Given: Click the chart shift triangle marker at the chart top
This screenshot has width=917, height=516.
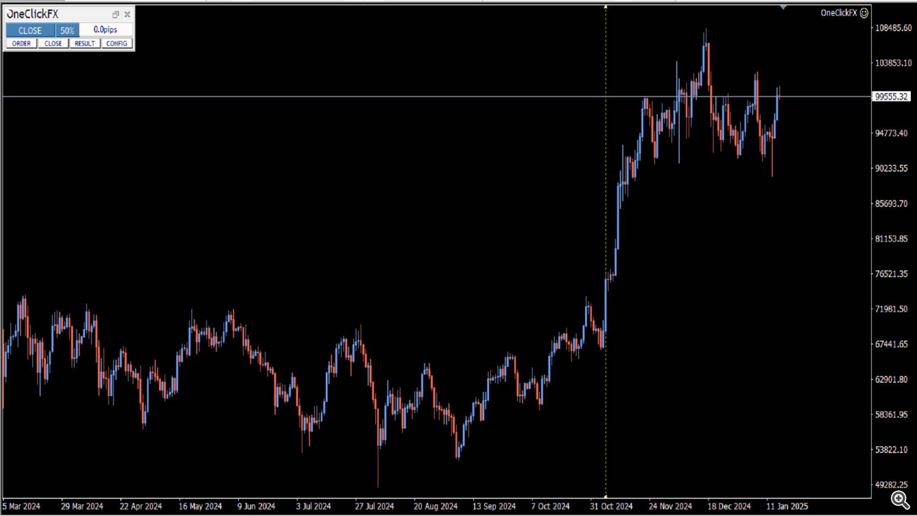Looking at the screenshot, I should click(x=783, y=7).
